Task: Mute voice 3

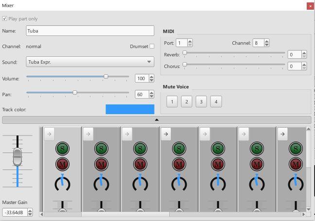Action: [201, 102]
